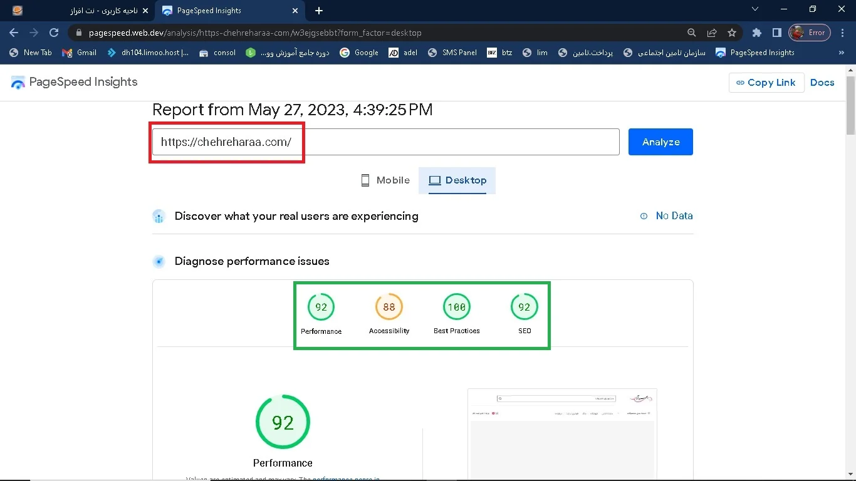Click the large Performance 92 score circle
This screenshot has width=856, height=481.
(x=283, y=422)
